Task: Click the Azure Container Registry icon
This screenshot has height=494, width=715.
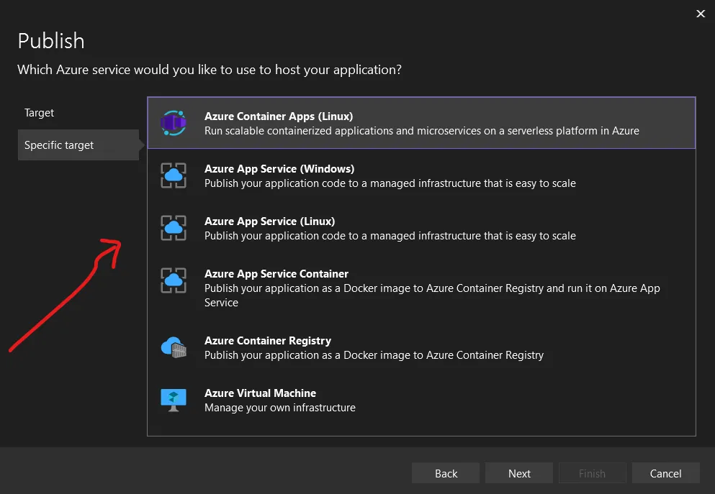Action: coord(174,347)
